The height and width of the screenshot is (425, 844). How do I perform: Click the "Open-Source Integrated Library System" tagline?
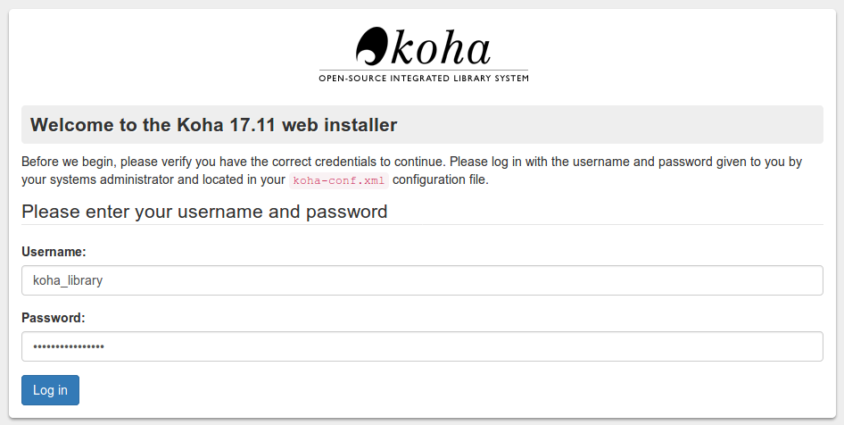(424, 79)
